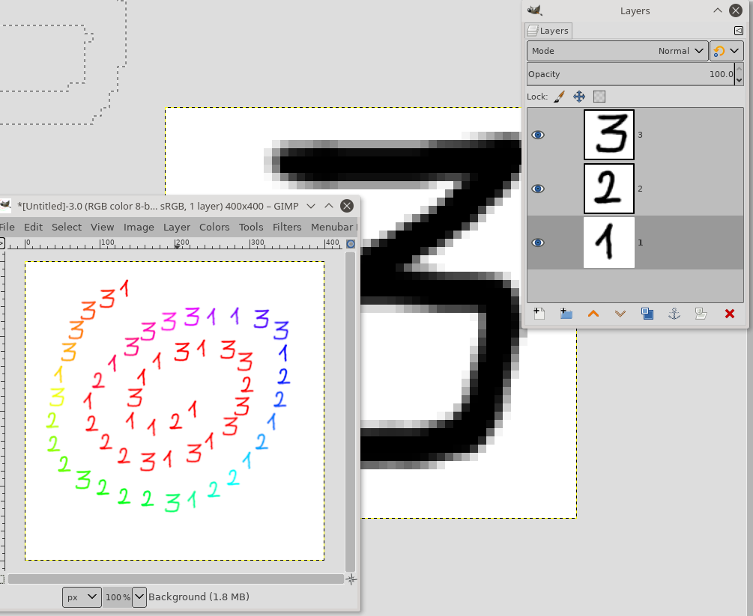Screen dimensions: 753x616
Task: Lock alpha channel with checkerboard icon
Action: coord(599,97)
